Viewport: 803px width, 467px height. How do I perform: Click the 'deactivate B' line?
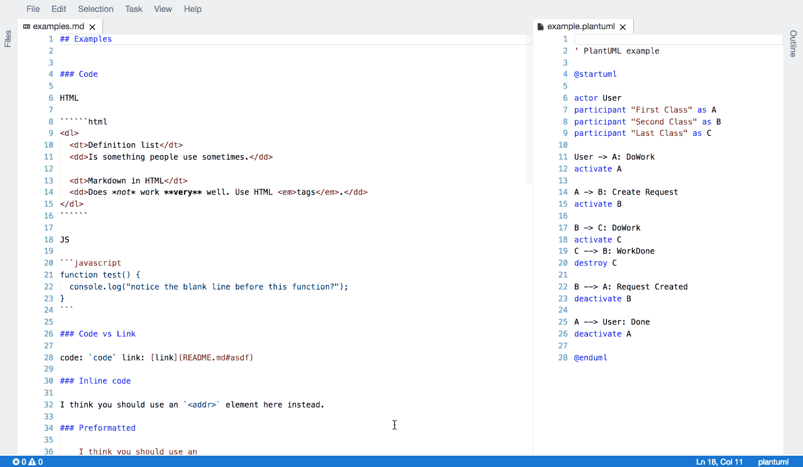point(602,298)
